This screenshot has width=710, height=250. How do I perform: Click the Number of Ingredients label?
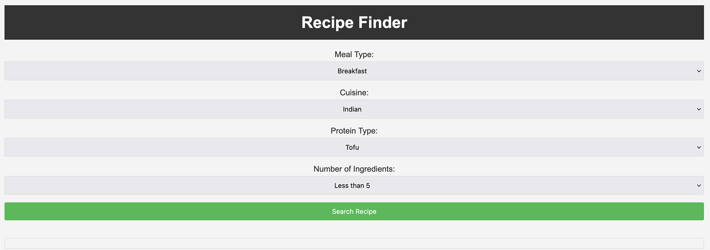tap(354, 169)
